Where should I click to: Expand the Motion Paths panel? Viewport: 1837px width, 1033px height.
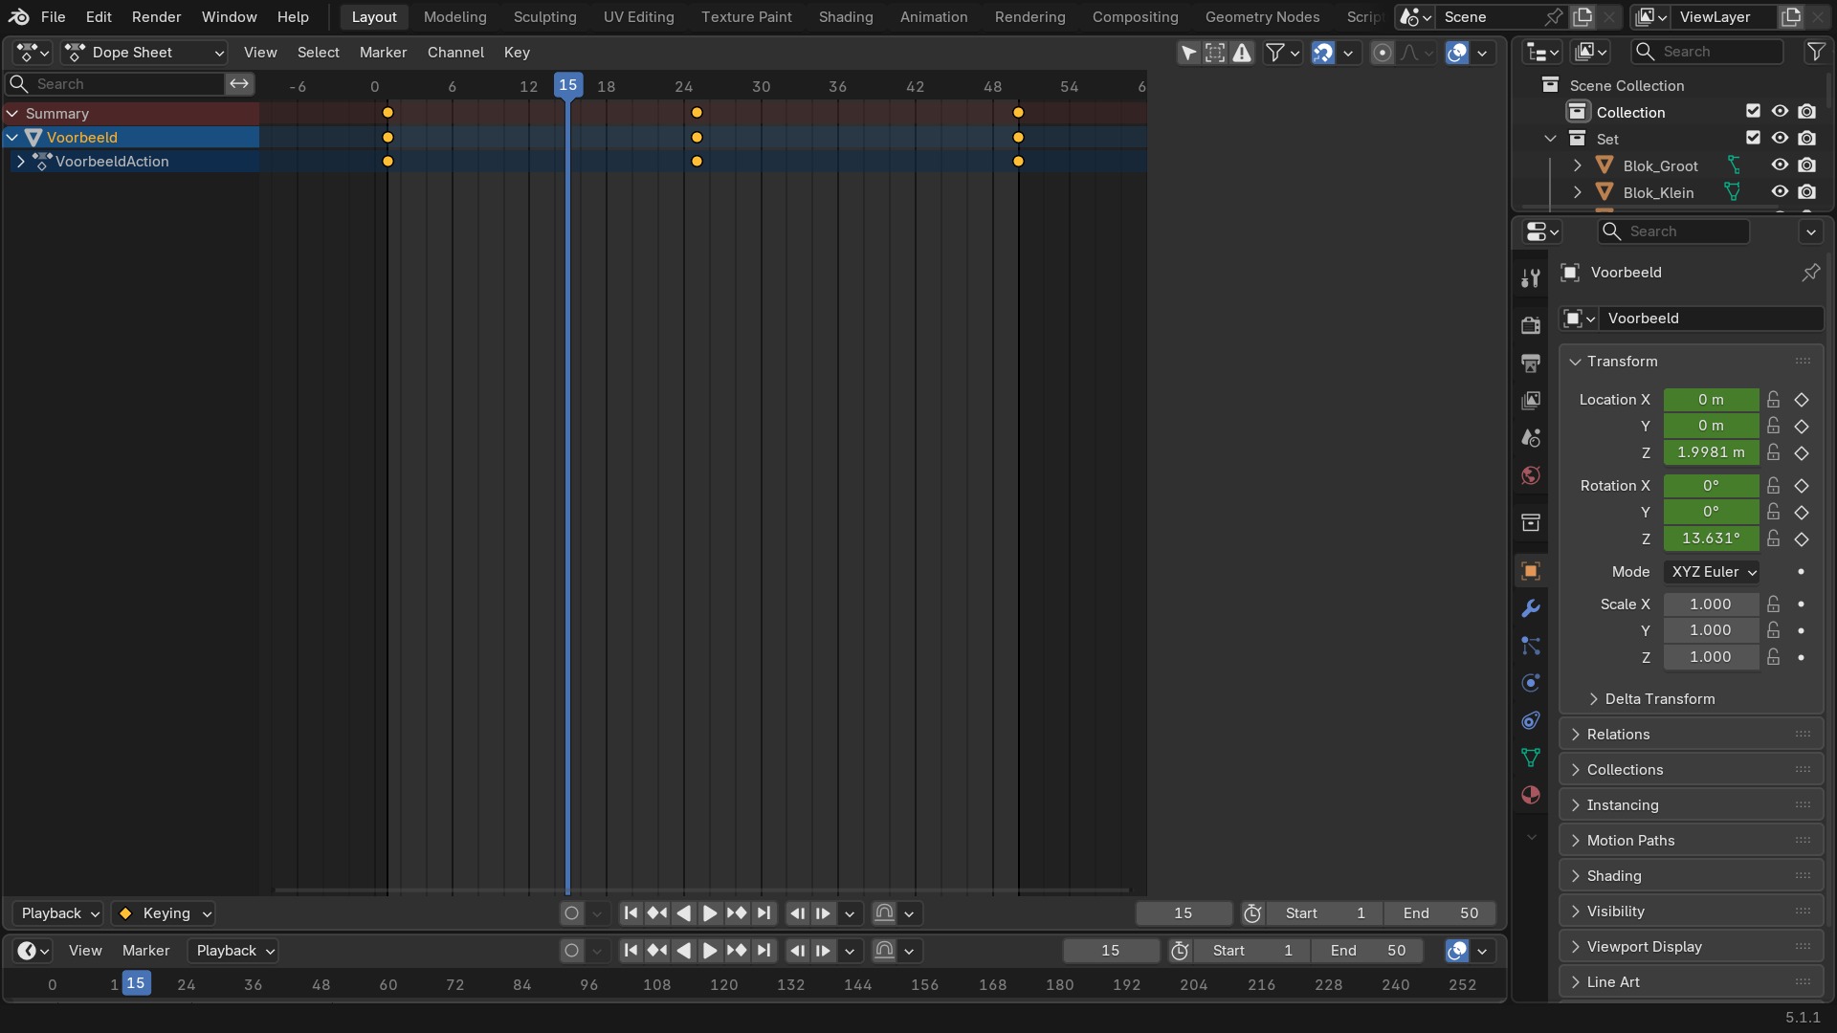[x=1692, y=841]
